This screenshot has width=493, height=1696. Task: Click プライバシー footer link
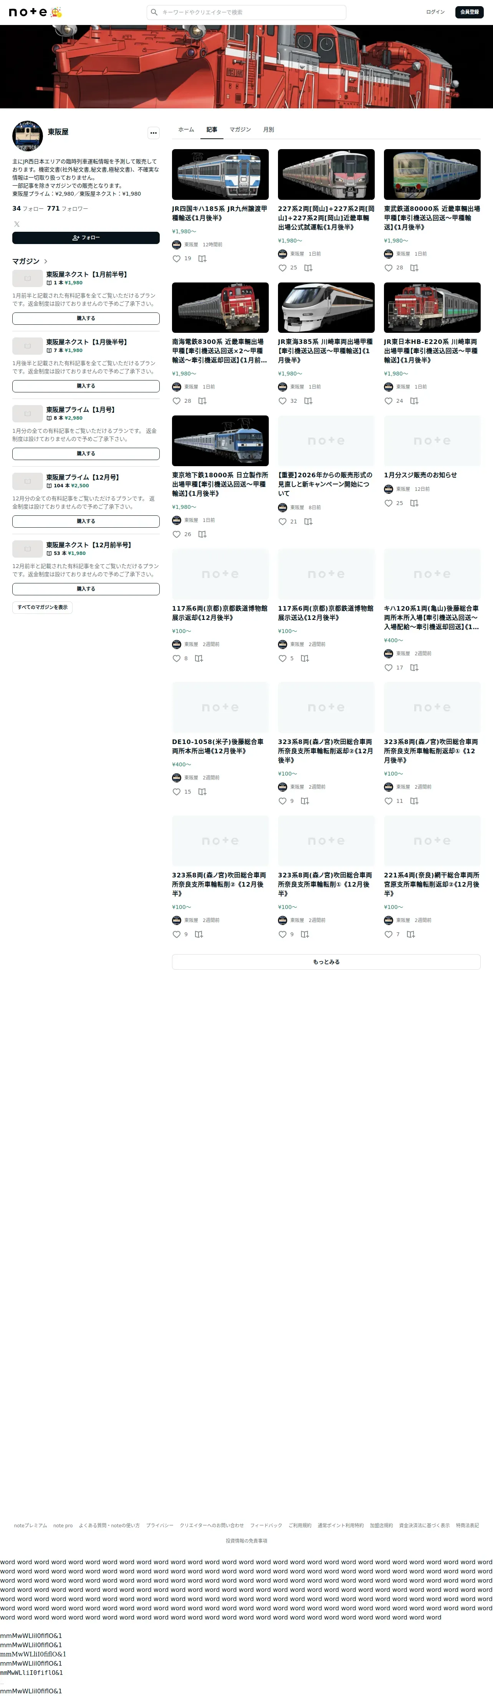pyautogui.click(x=160, y=1525)
